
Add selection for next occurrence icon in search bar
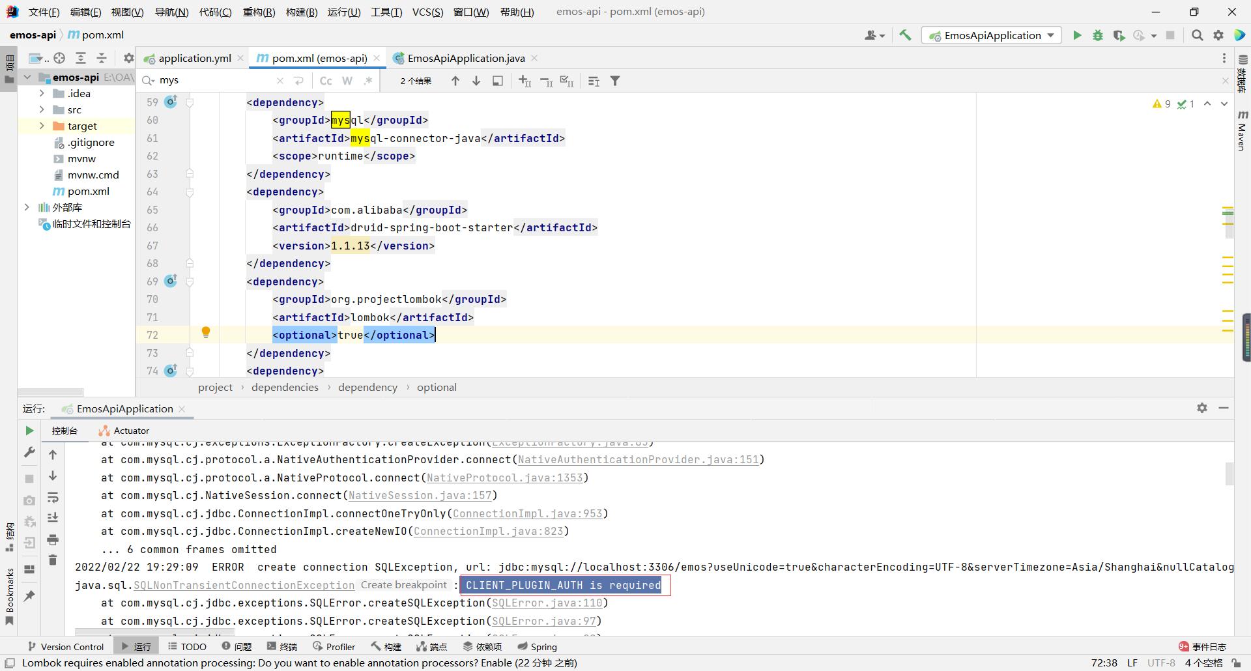pos(525,81)
